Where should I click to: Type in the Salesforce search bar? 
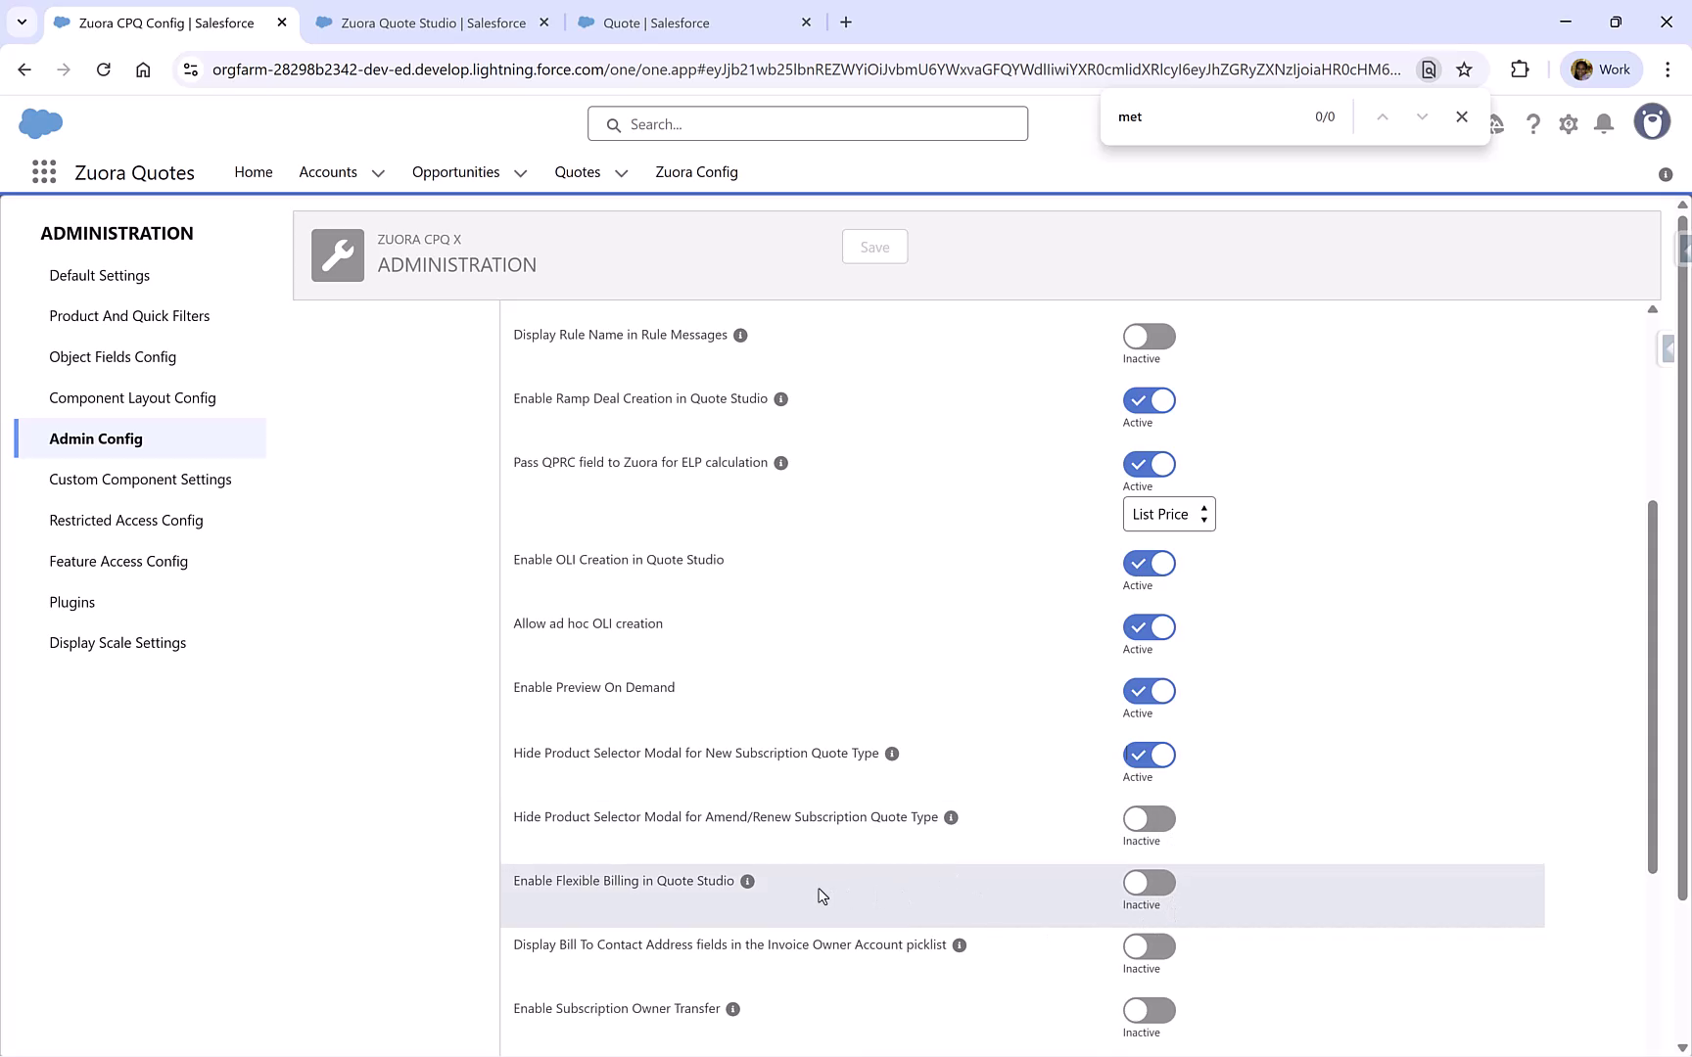click(x=807, y=123)
